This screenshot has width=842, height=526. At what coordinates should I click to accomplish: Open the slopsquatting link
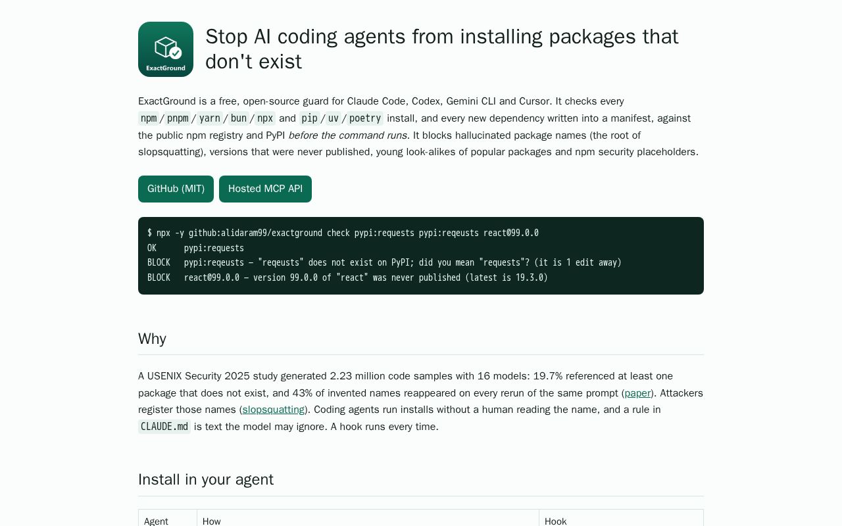coord(274,410)
